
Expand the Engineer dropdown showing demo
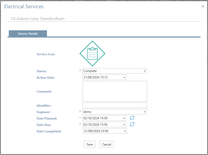pos(144,112)
